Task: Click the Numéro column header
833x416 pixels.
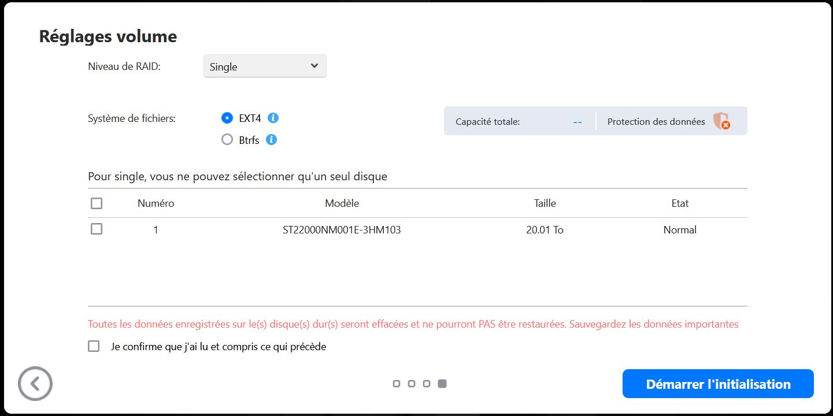Action: coord(156,203)
